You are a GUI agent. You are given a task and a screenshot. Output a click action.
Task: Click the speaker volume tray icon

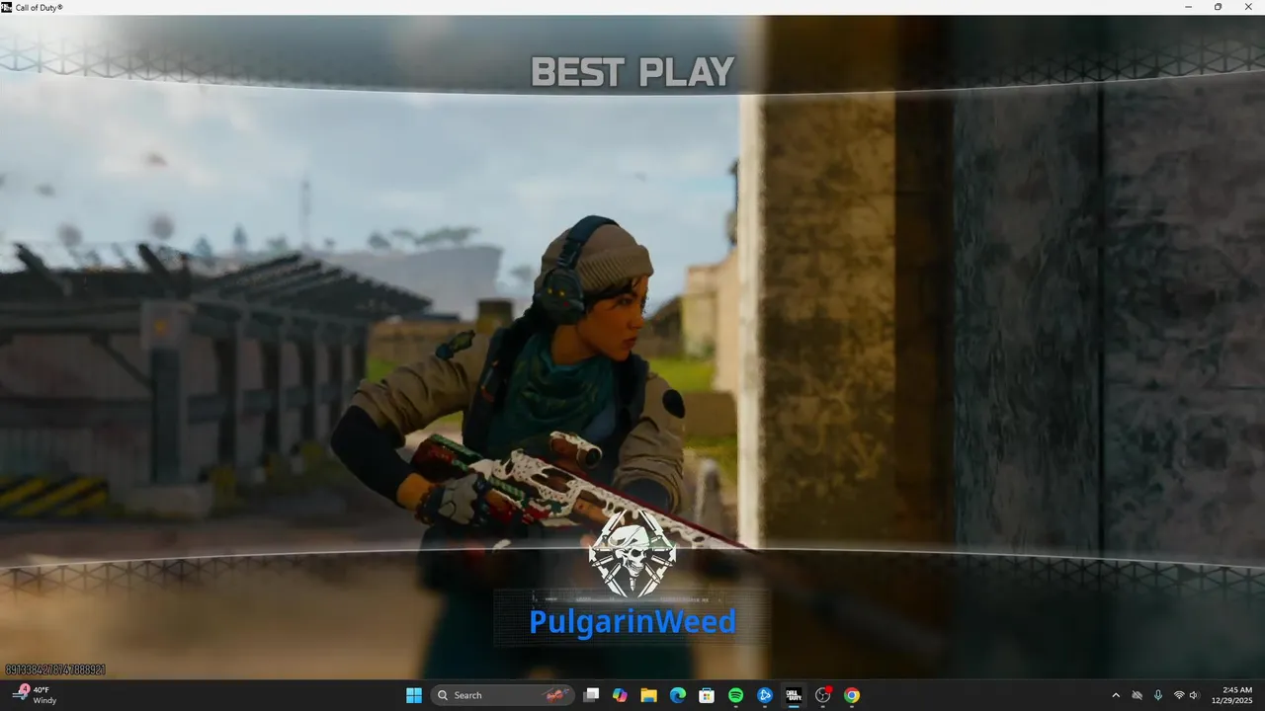1194,695
